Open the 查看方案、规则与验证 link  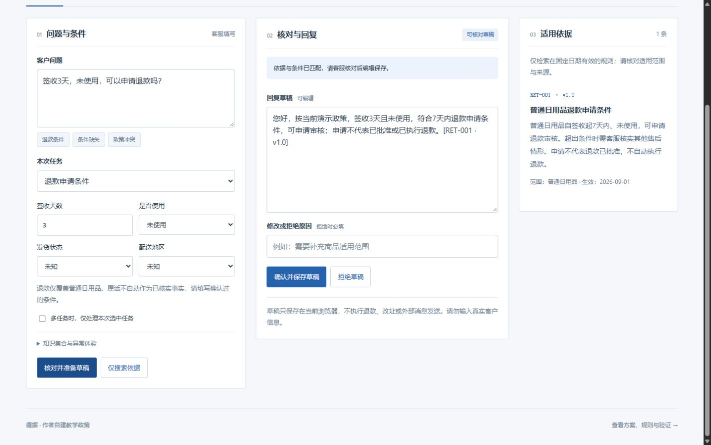(x=645, y=426)
